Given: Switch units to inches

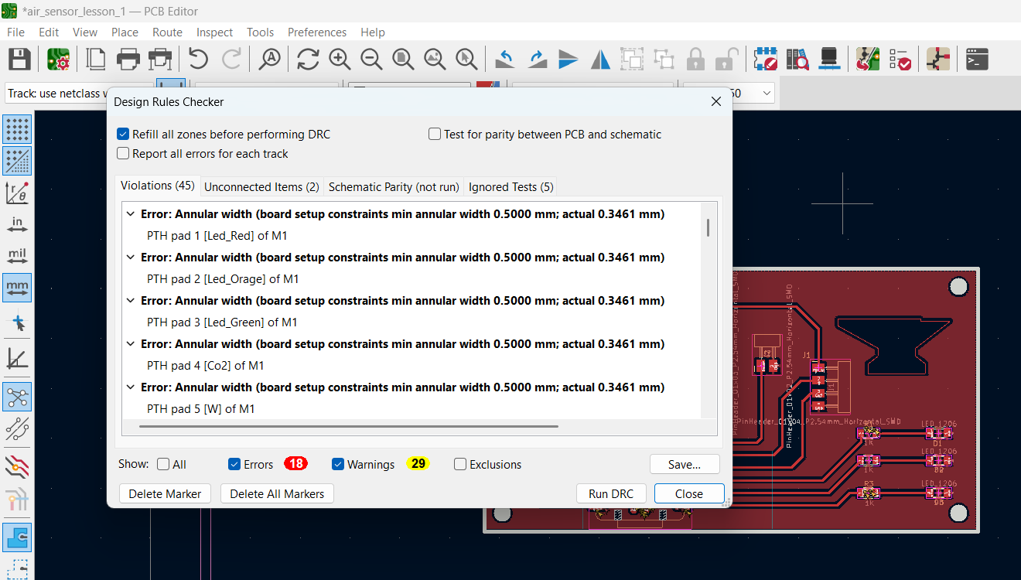Looking at the screenshot, I should 17,224.
